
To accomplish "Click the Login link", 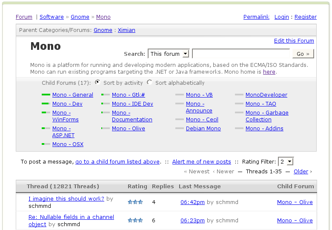I will 282,17.
